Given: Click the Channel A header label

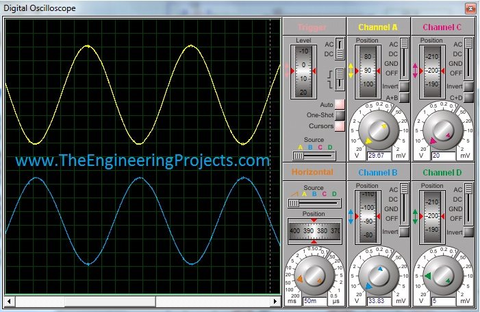Looking at the screenshot, I should point(378,27).
